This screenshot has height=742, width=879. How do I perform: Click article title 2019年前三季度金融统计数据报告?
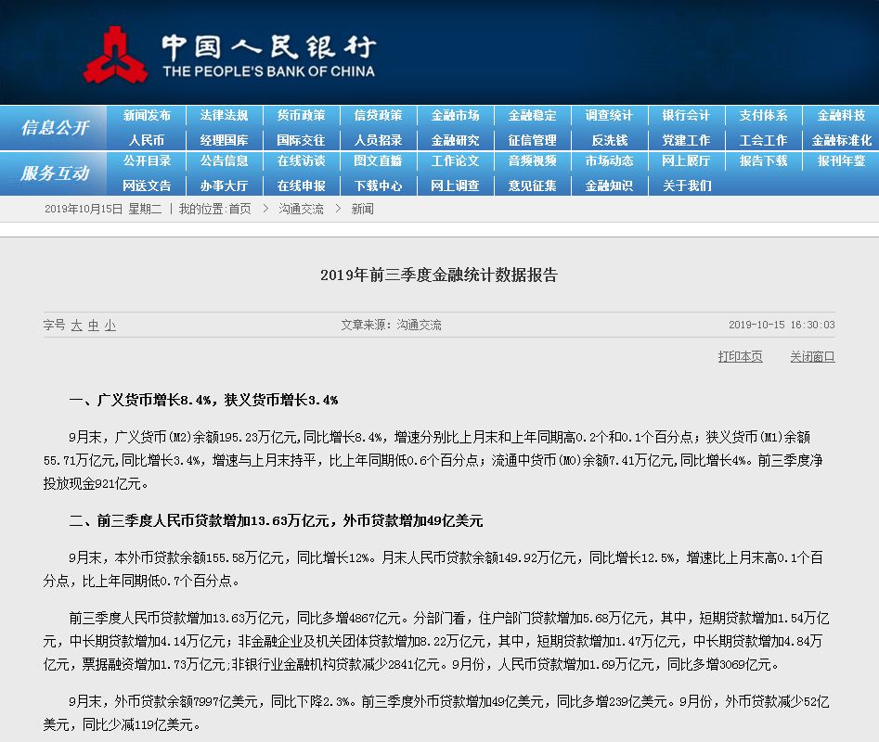pos(439,275)
